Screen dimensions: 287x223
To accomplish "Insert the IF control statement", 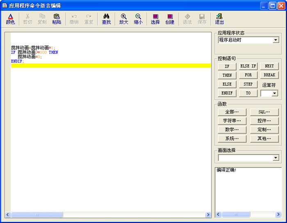I will (x=227, y=66).
